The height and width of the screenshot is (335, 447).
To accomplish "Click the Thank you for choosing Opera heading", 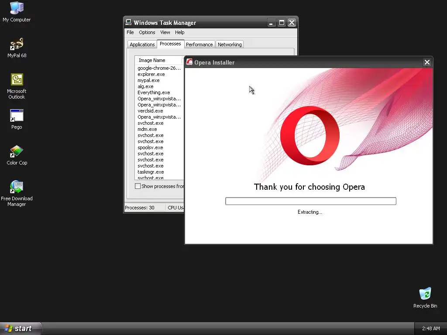I will coord(309,187).
